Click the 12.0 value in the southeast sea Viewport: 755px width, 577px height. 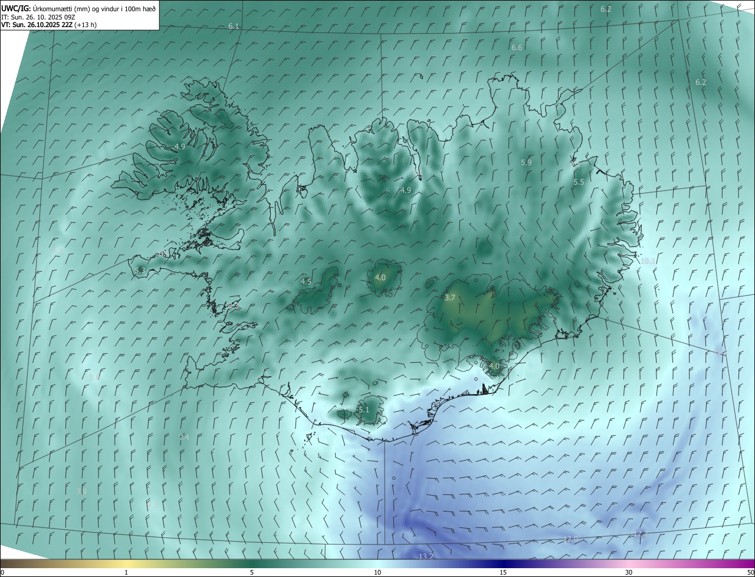click(570, 539)
